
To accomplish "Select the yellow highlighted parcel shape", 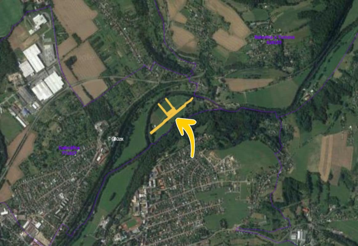I will [171, 115].
